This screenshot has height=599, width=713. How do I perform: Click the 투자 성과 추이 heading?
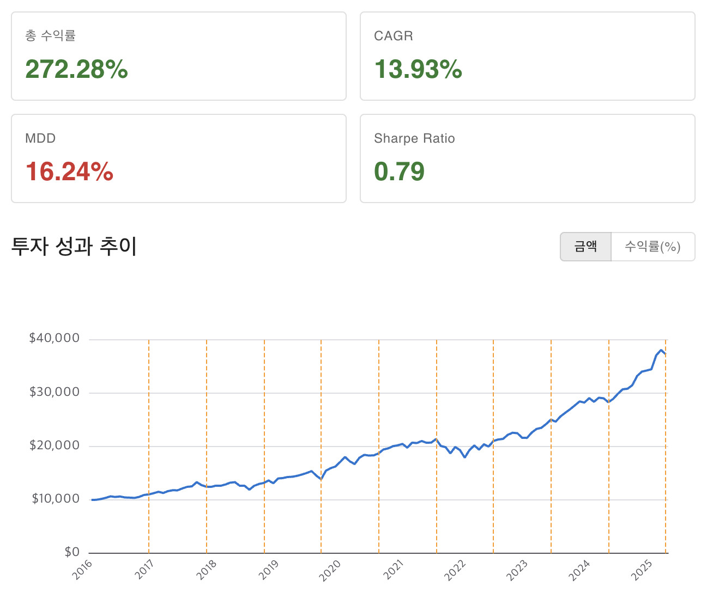(74, 246)
